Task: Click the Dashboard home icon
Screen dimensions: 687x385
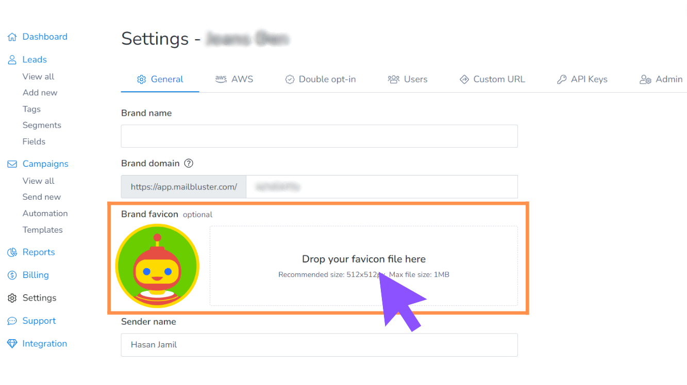Action: pos(12,37)
